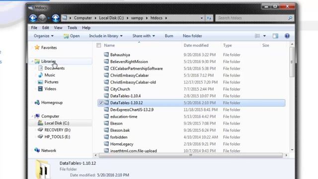Screen dimensions: 318x179
Task: Click the search magnifier icon
Action: pyautogui.click(x=290, y=18)
